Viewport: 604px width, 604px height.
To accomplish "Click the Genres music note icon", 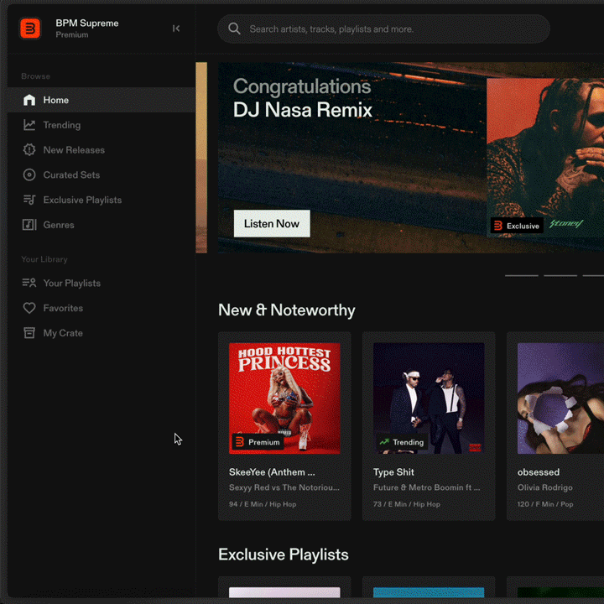I will point(29,225).
